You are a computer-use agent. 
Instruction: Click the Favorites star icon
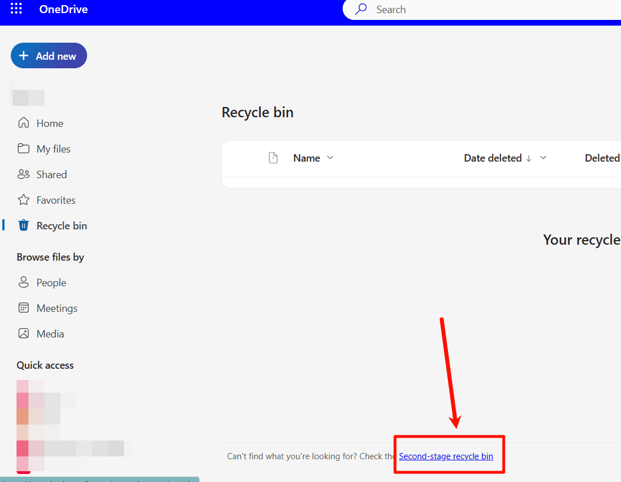[23, 200]
